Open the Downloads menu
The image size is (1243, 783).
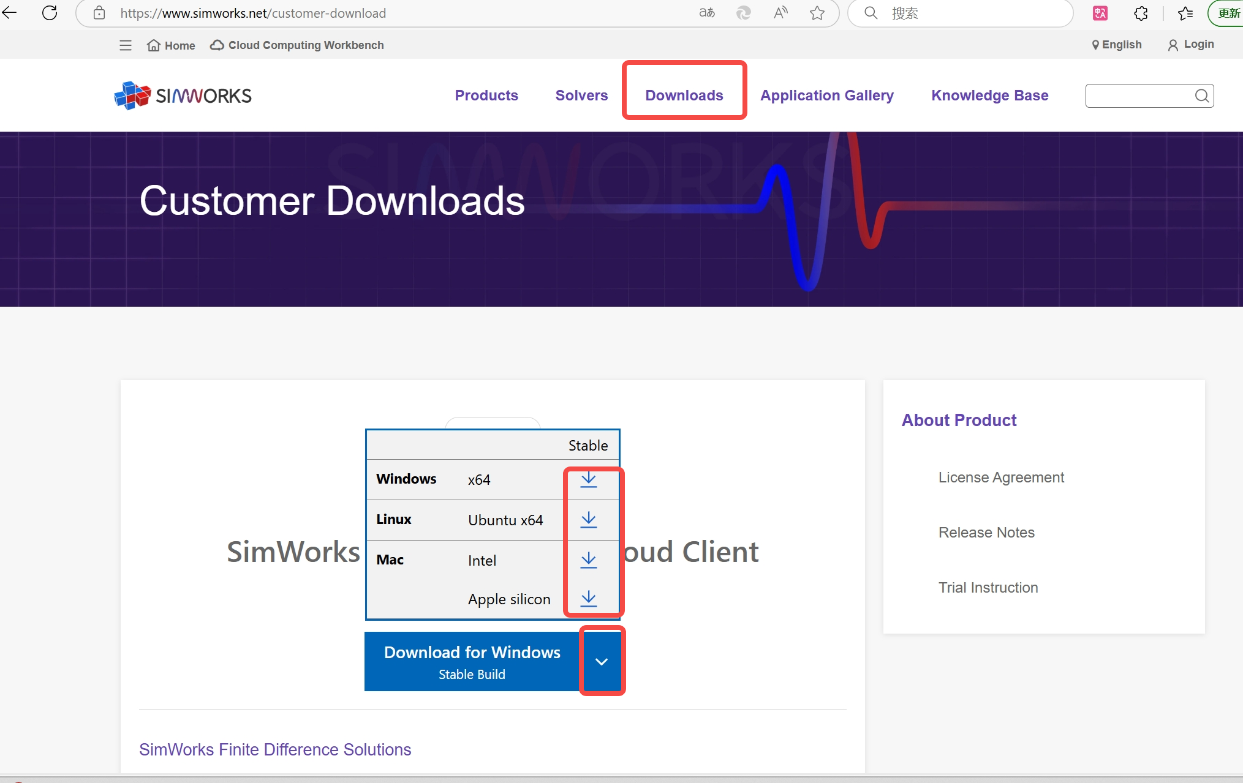coord(684,96)
